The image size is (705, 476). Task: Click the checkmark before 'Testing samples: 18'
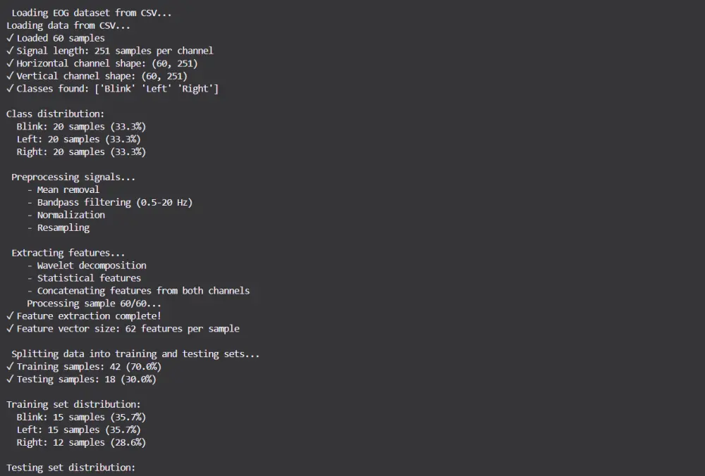coord(10,380)
